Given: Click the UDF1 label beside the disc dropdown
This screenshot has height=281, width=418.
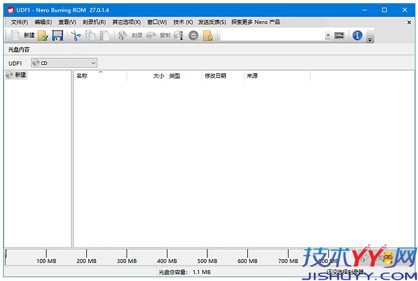Looking at the screenshot, I should (x=15, y=63).
